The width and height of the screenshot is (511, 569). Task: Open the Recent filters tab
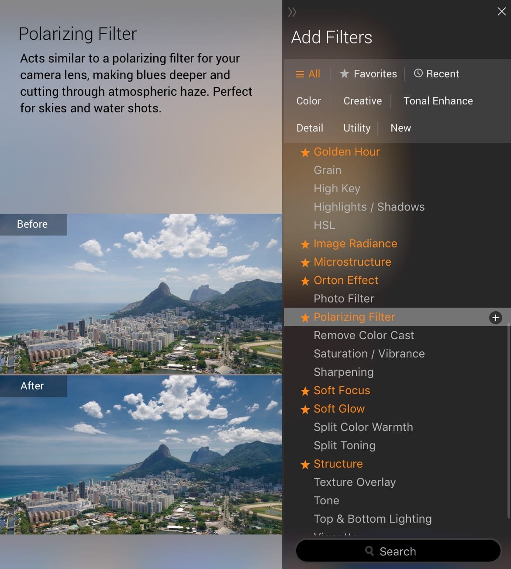[x=436, y=74]
